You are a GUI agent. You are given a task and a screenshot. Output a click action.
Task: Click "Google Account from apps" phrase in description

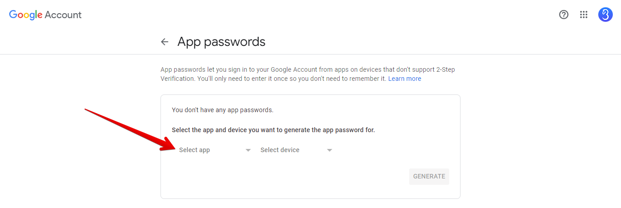(310, 69)
